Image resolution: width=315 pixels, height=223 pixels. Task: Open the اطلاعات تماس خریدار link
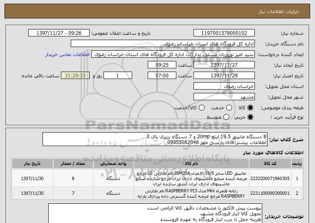pos(67,55)
